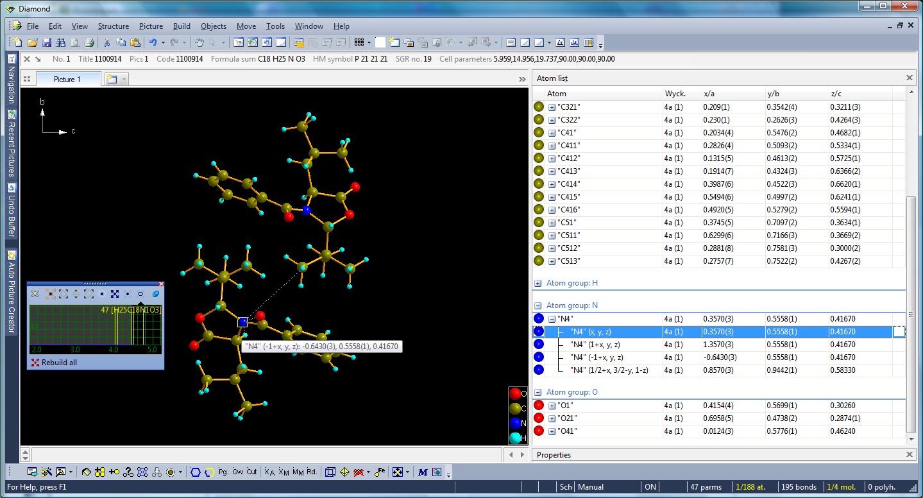Click the red O swatch in the legend
Image resolution: width=923 pixels, height=498 pixels.
coord(514,393)
